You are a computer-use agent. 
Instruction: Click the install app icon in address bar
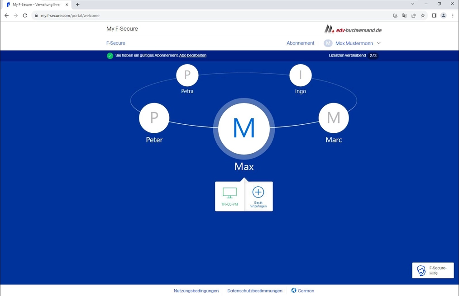click(x=395, y=15)
